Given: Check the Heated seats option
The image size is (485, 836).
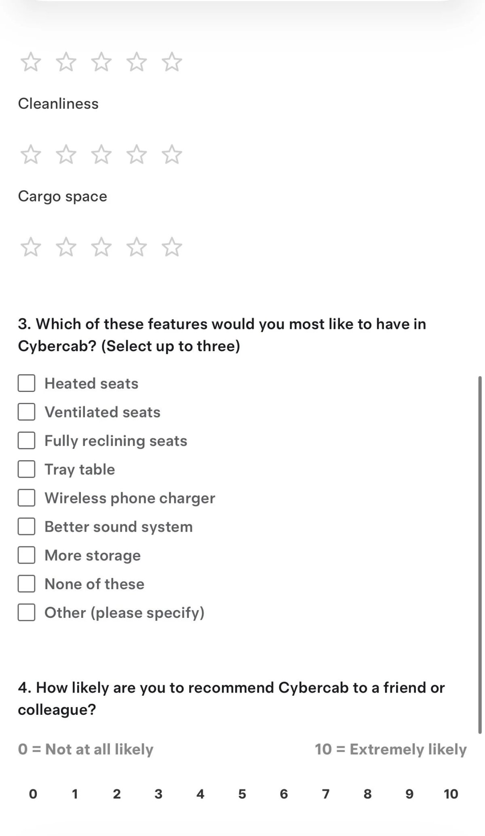Looking at the screenshot, I should (26, 383).
